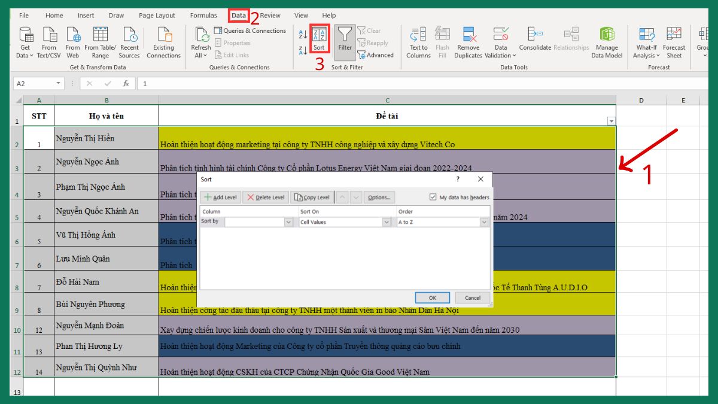Viewport: 718px width, 404px height.
Task: Switch to the Formulas ribbon tab
Action: pyautogui.click(x=203, y=16)
